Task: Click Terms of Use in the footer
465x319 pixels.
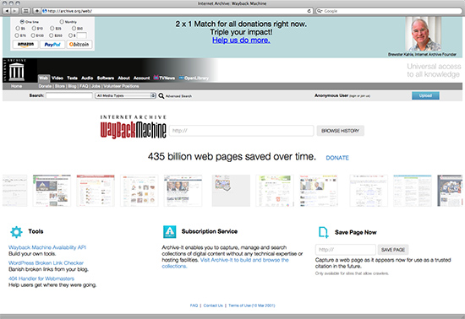Action: (x=251, y=305)
